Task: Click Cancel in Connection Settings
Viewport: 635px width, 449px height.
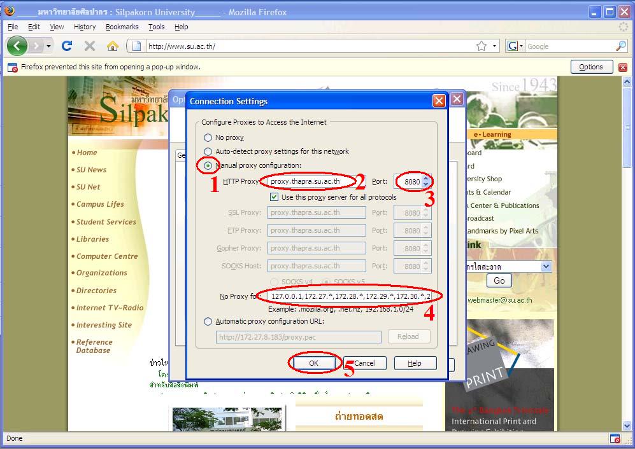Action: [x=364, y=363]
